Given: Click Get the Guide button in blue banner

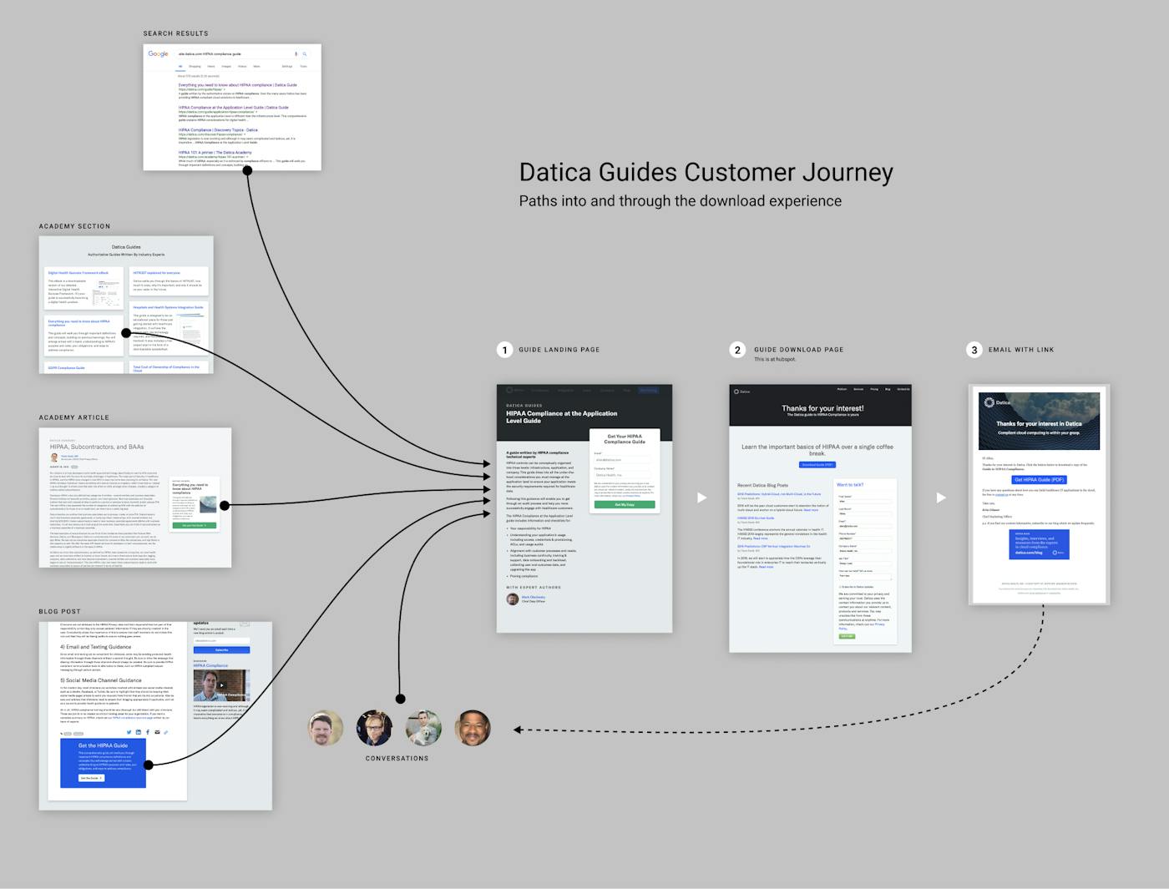Looking at the screenshot, I should pos(91,778).
